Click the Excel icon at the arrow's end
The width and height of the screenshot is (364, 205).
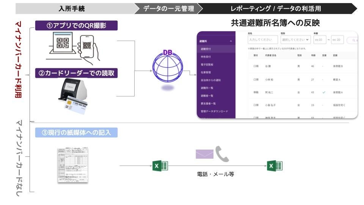[x=275, y=166]
